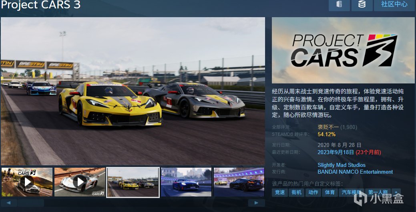The width and height of the screenshot is (416, 212).
Task: Select the 体育 tag
Action: point(330,192)
